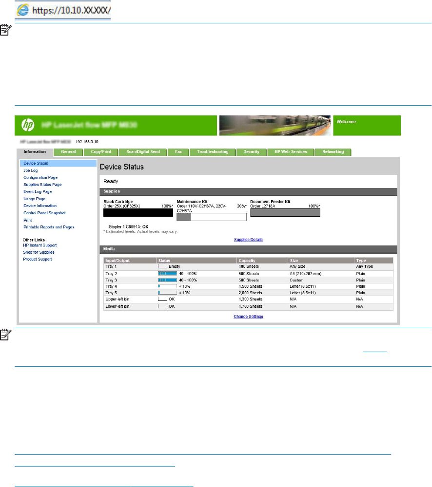The image size is (432, 487).
Task: Click Shop for Supplies link
Action: (39, 252)
